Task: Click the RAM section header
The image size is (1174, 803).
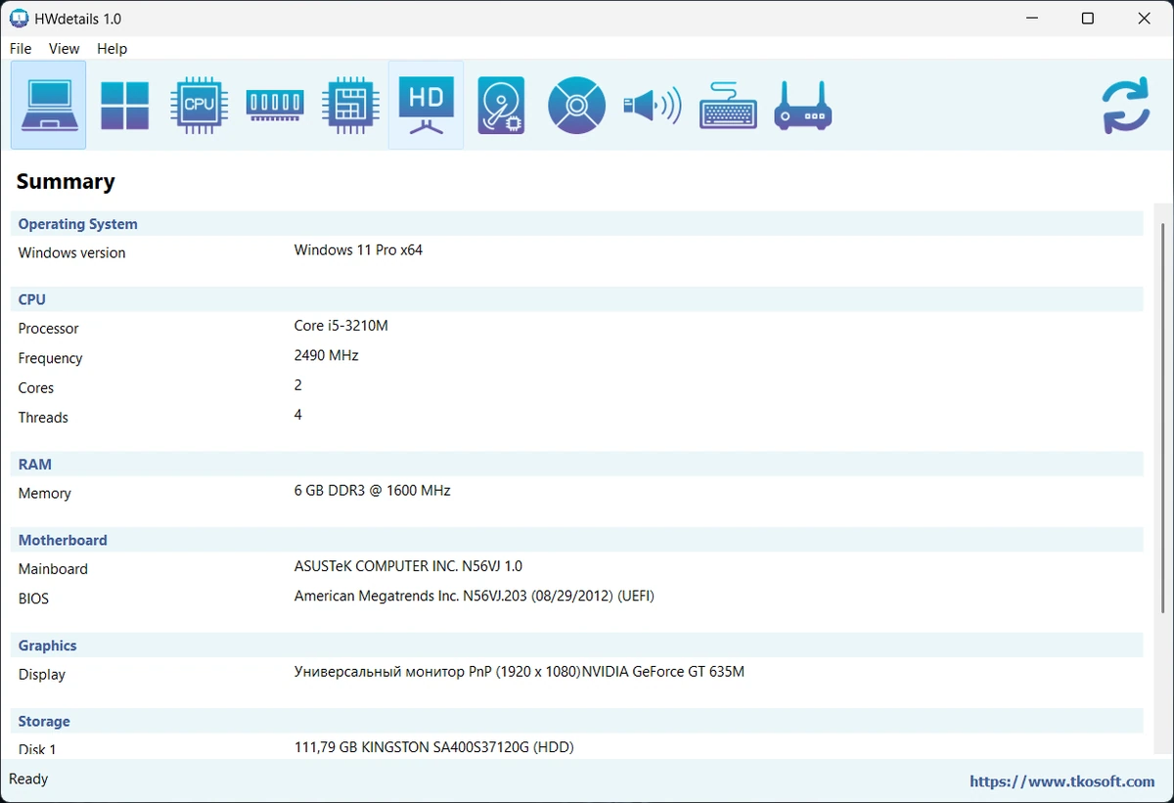Action: [577, 464]
